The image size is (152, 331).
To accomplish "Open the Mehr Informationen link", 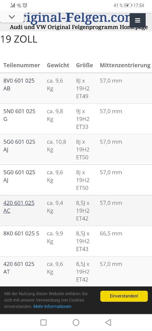I will (x=52, y=306).
